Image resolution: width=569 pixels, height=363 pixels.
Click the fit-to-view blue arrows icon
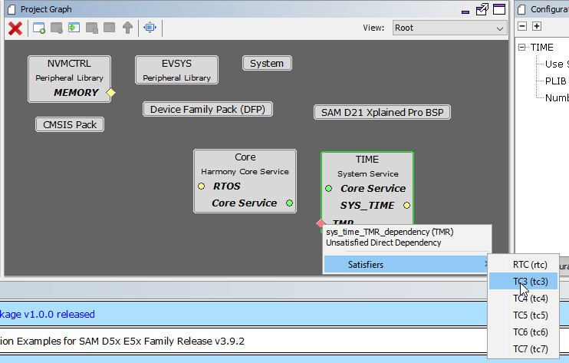point(150,28)
